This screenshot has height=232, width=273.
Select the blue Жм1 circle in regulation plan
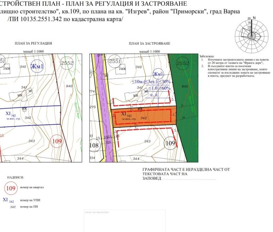click(37, 66)
